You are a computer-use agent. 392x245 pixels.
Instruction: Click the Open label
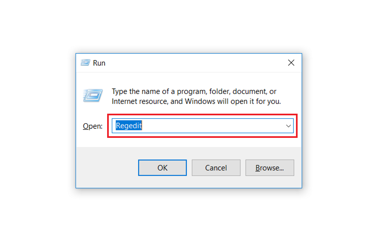(92, 126)
